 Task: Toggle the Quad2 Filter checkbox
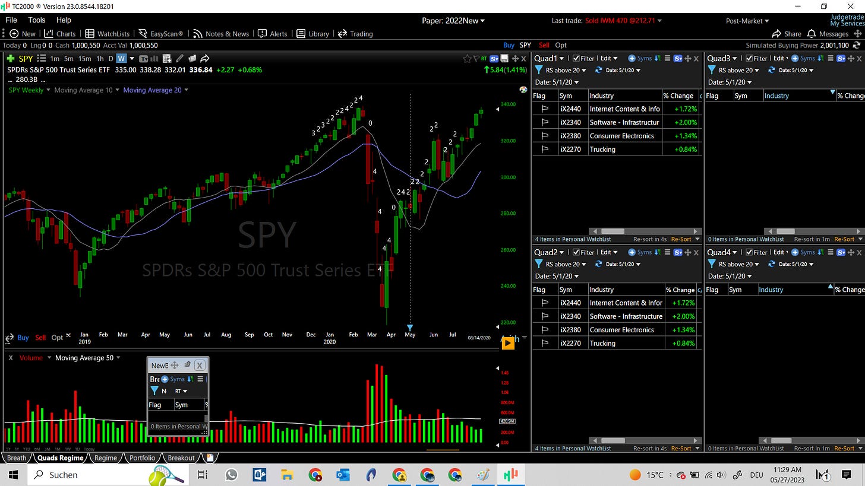click(576, 252)
